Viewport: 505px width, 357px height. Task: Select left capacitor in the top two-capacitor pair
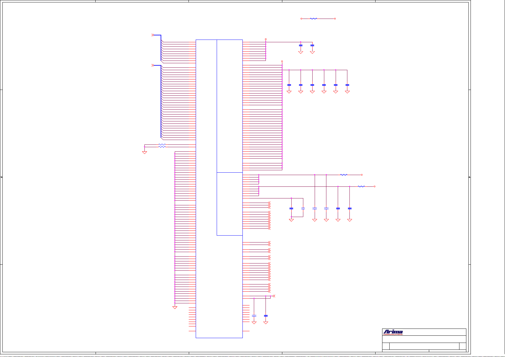click(x=301, y=46)
